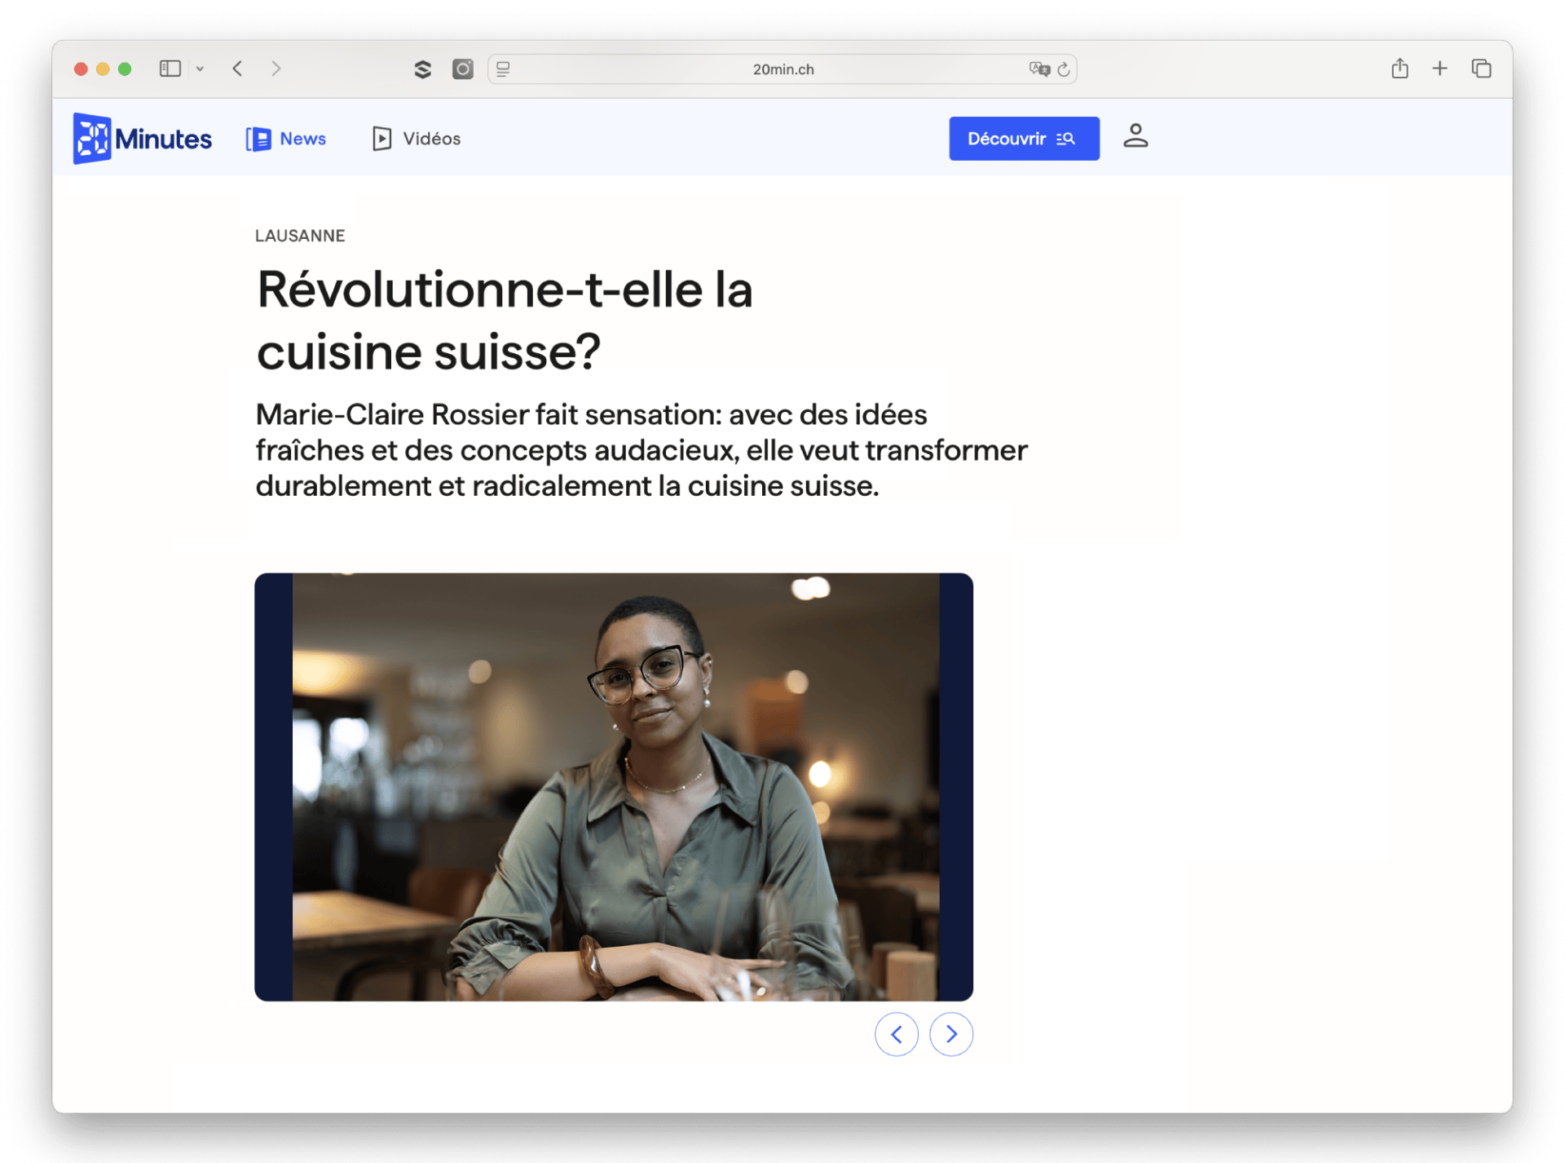Show the tab overview
The image size is (1565, 1163).
(x=1481, y=69)
